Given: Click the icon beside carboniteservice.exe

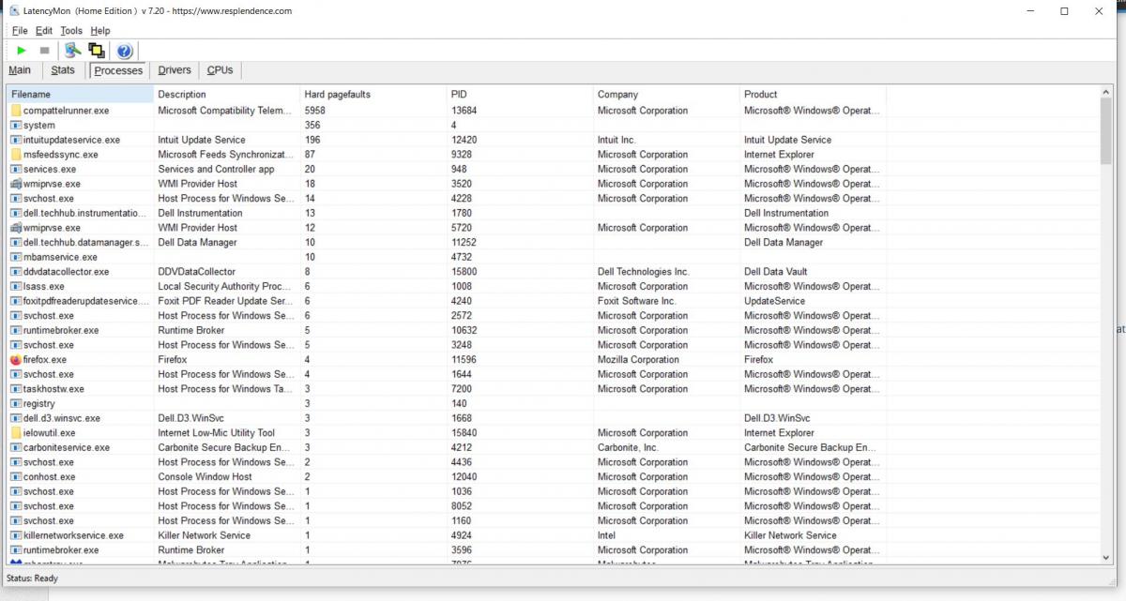Looking at the screenshot, I should 16,448.
